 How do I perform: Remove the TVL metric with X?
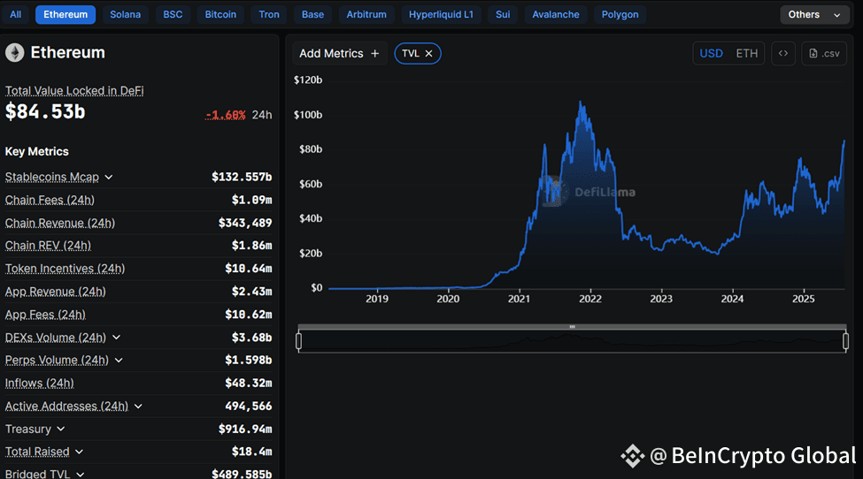click(x=428, y=53)
